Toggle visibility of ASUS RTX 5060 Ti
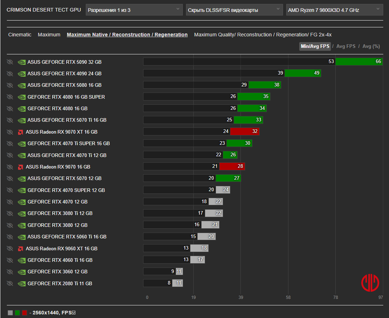This screenshot has width=389, height=318. point(10,237)
